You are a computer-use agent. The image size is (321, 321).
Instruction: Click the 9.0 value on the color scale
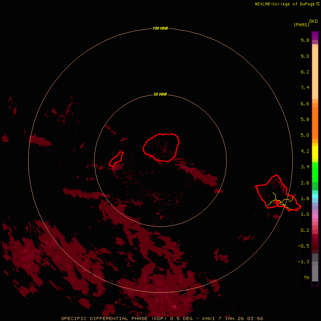(305, 56)
